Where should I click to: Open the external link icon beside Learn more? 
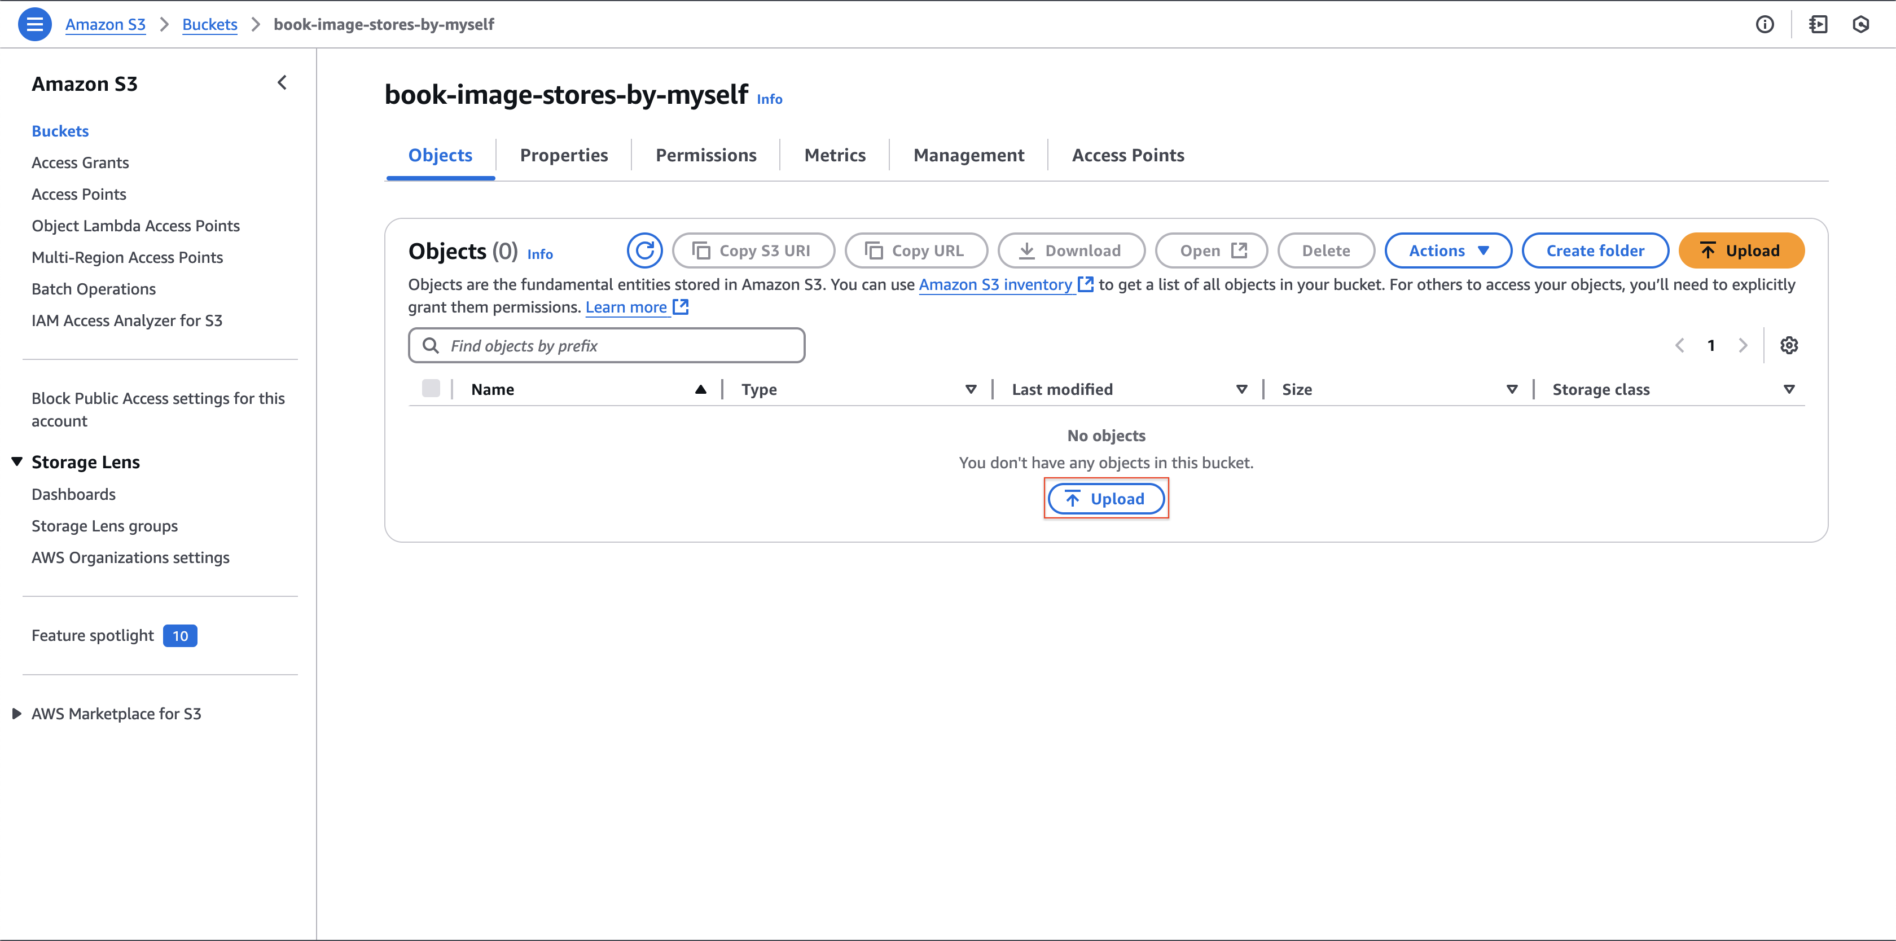(x=681, y=307)
